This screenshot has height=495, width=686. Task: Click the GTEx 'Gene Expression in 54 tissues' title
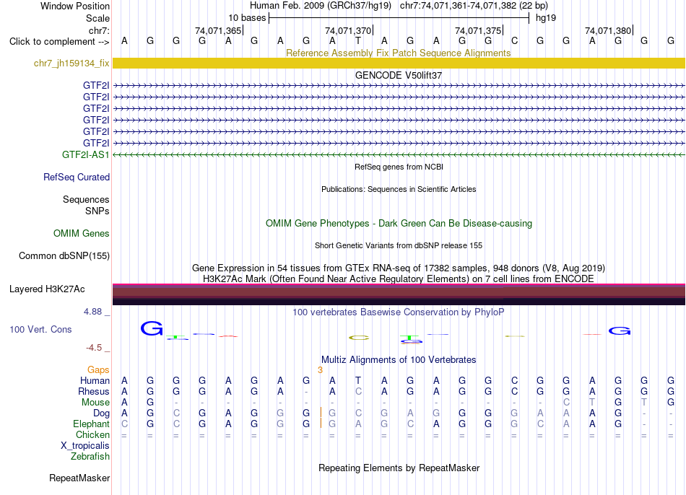pos(399,268)
